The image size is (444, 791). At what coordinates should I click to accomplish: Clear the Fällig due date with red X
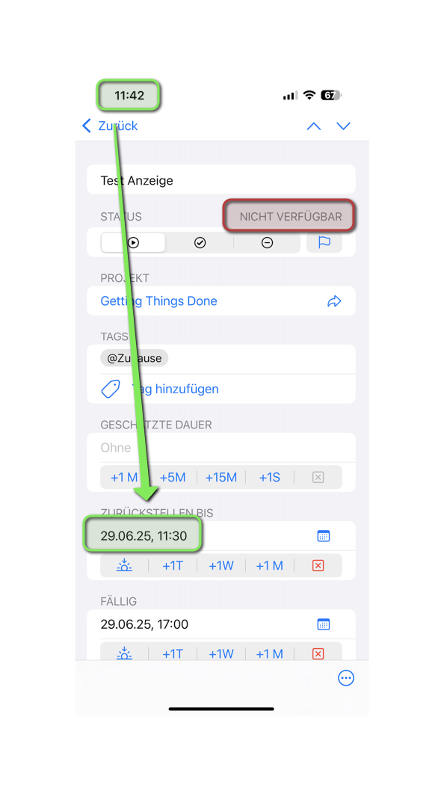[318, 653]
